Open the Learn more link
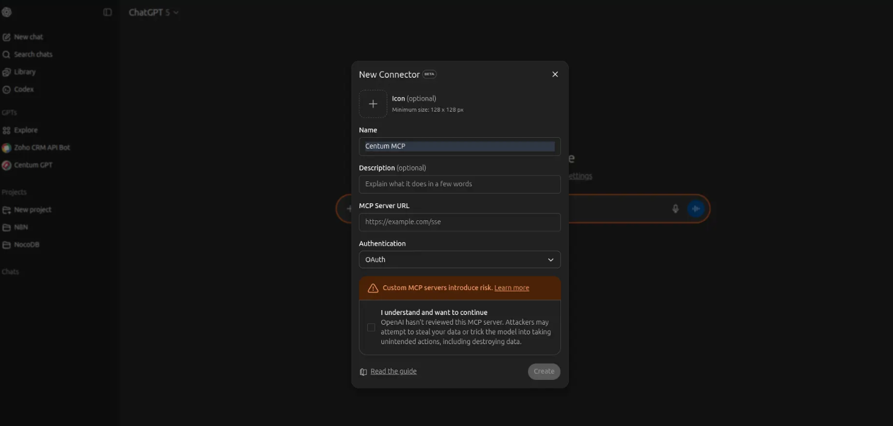The width and height of the screenshot is (893, 426). pos(512,288)
